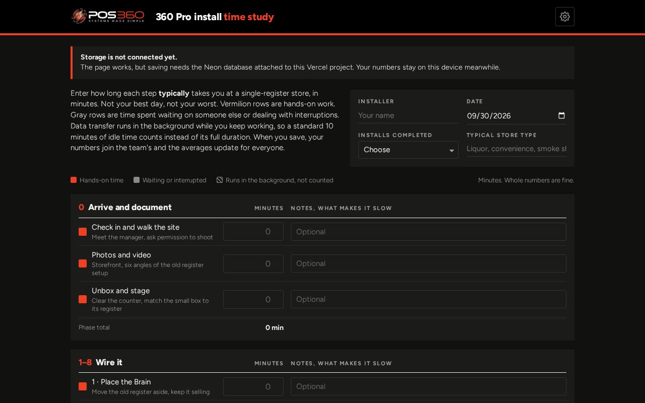Click the 'Check in and walk the site' step name
645x403 pixels.
pos(136,227)
